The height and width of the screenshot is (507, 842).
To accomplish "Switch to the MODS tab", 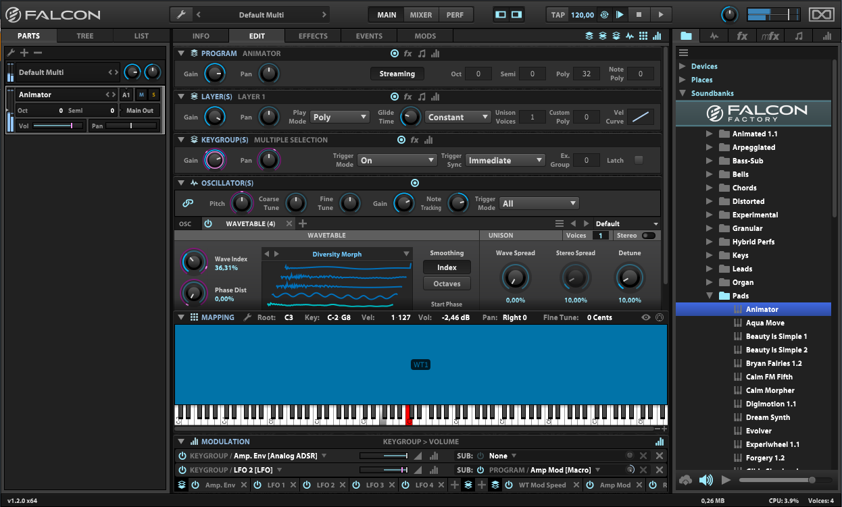I will (x=425, y=36).
